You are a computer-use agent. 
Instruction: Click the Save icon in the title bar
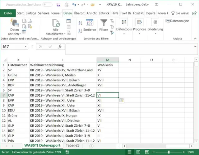[x=58, y=5]
